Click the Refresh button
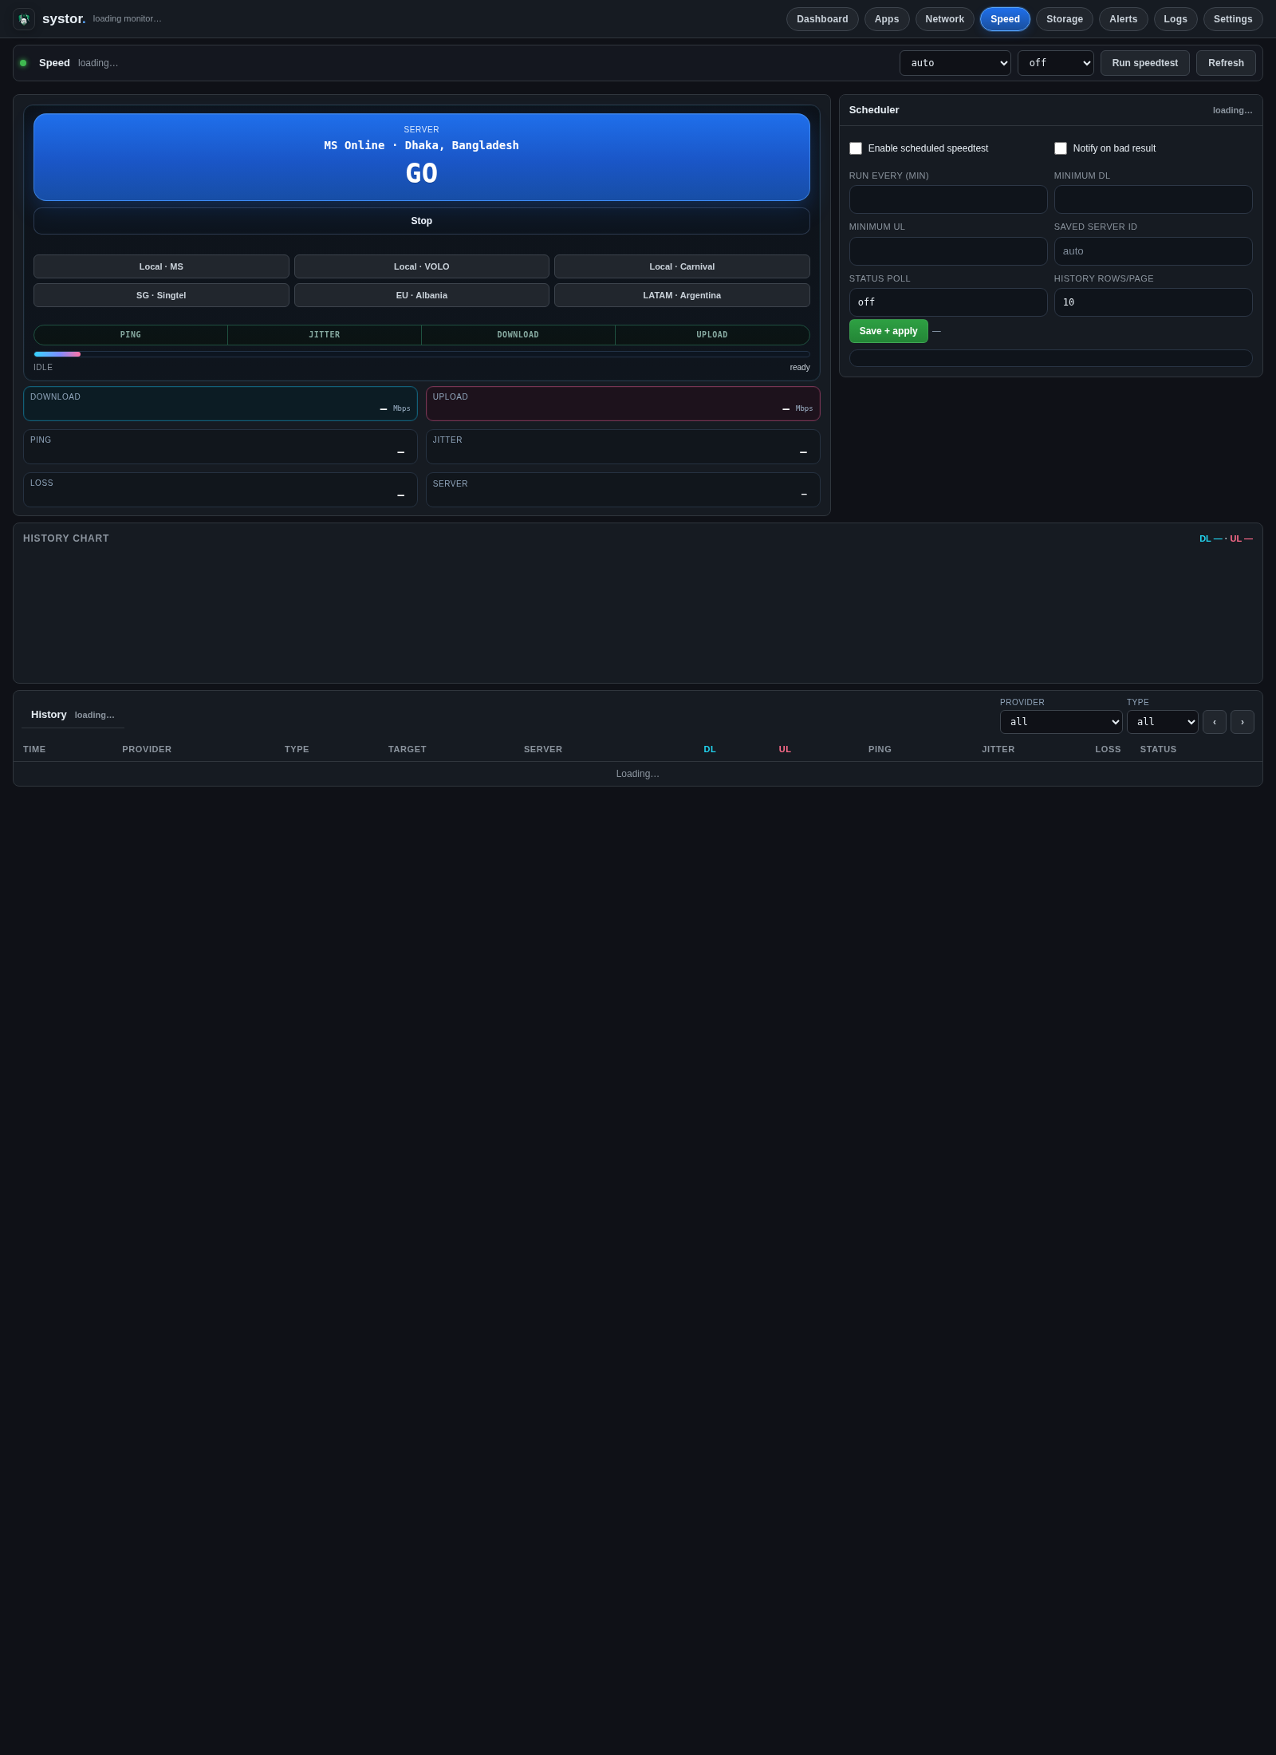The height and width of the screenshot is (1755, 1276). [x=1226, y=63]
